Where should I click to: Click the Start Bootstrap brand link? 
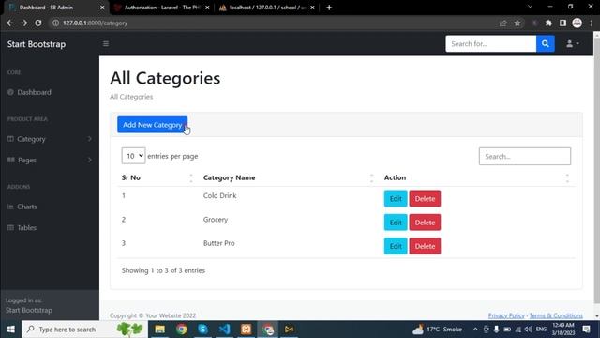click(x=37, y=44)
